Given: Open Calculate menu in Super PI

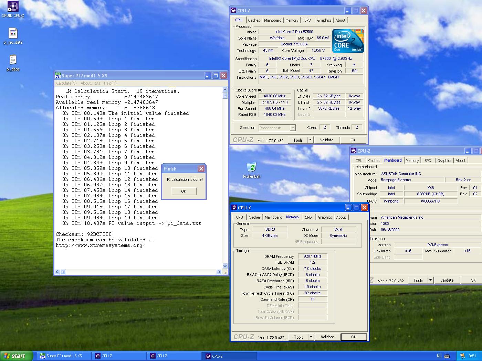Looking at the screenshot, I should pyautogui.click(x=66, y=83).
